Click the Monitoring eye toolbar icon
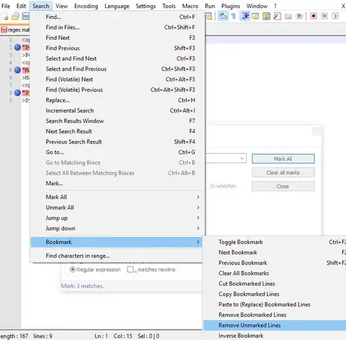The width and height of the screenshot is (346, 340). (299, 16)
